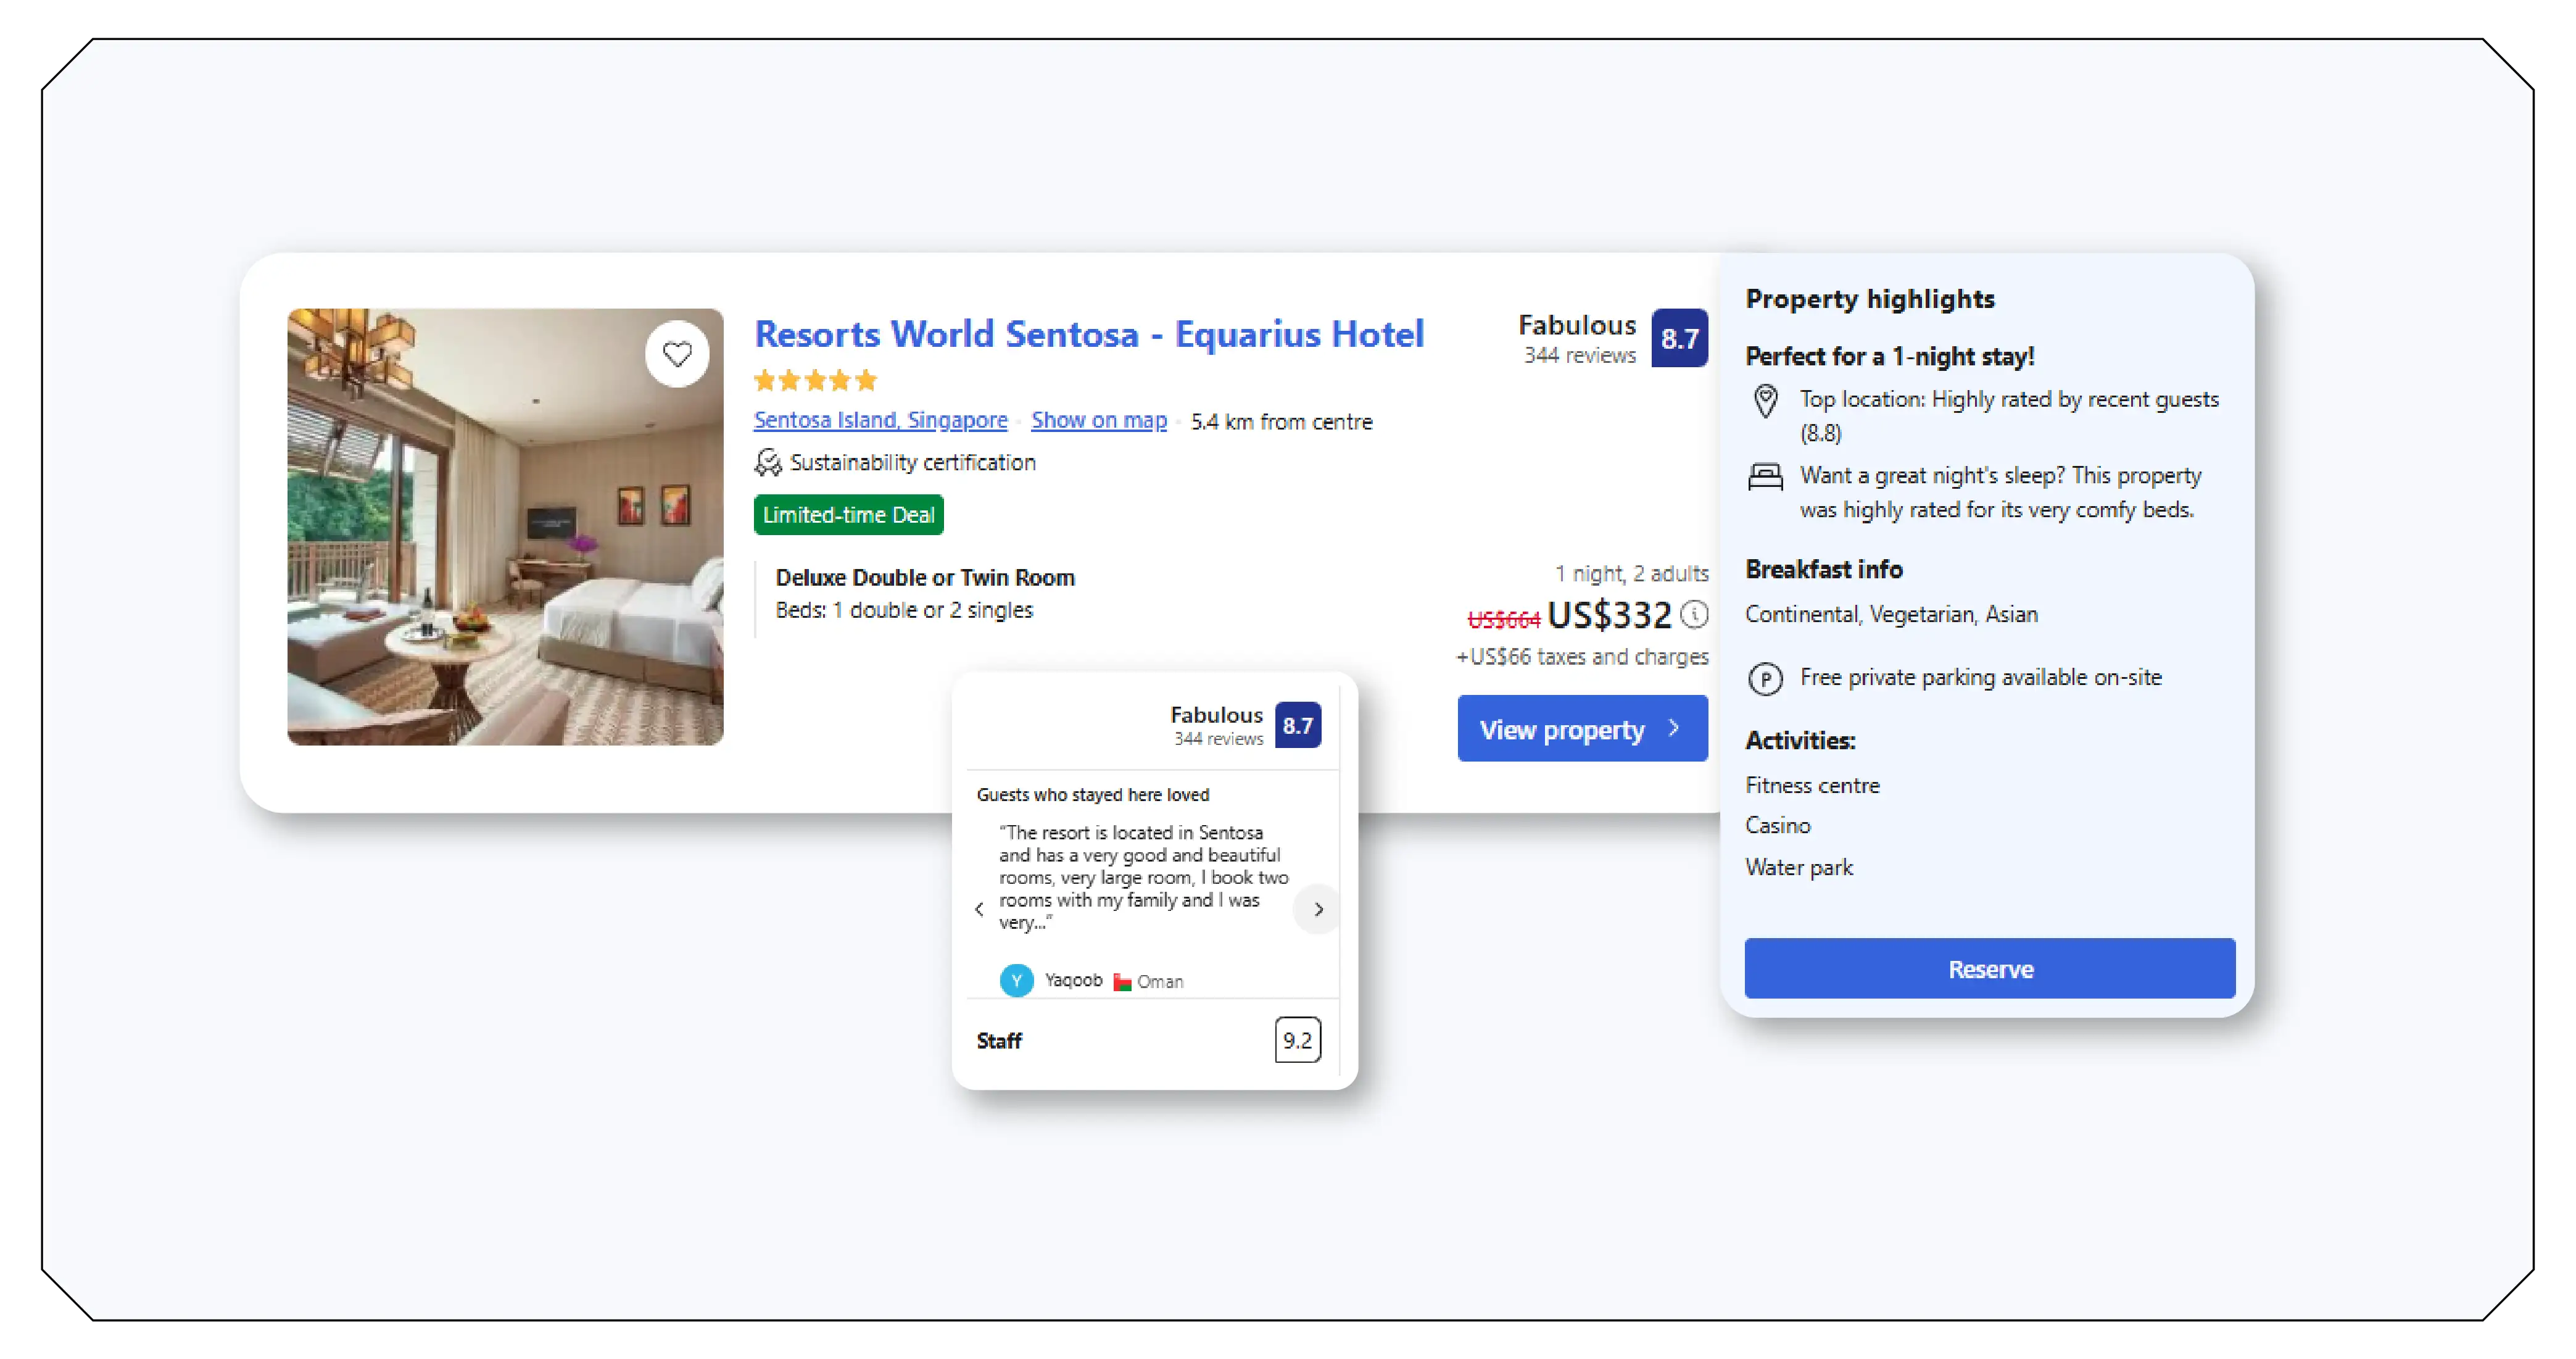Open Resorts World Sentosa hotel title link

tap(1088, 334)
